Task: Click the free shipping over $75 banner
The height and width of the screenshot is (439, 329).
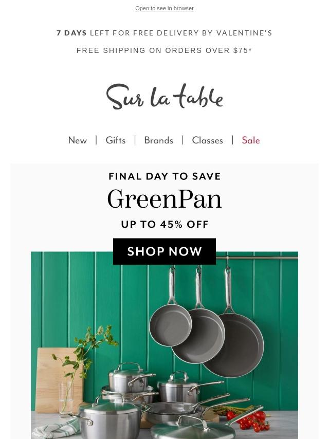Action: tap(164, 50)
